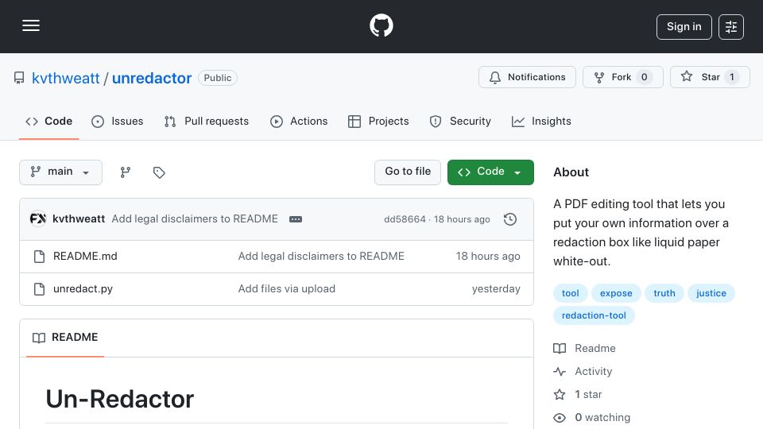Open the Pull requests tab
763x429 pixels.
pos(207,121)
